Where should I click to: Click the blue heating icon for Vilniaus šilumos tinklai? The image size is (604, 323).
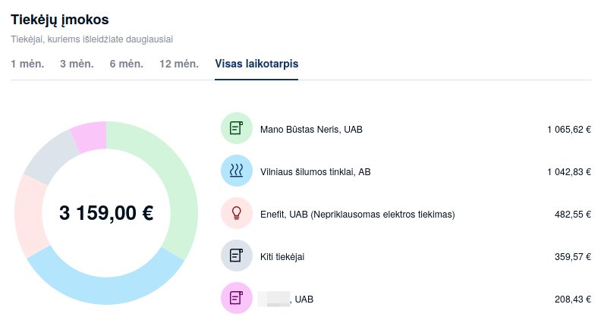coord(236,171)
